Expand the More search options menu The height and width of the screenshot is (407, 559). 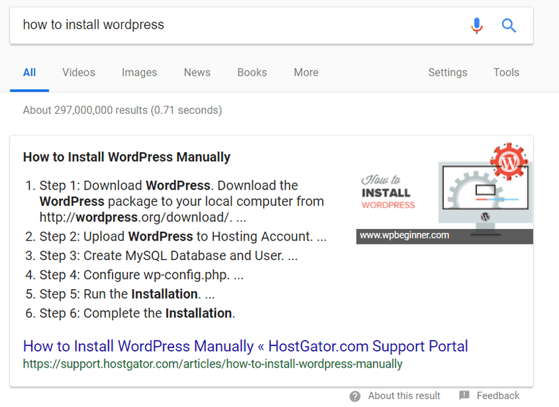click(306, 72)
